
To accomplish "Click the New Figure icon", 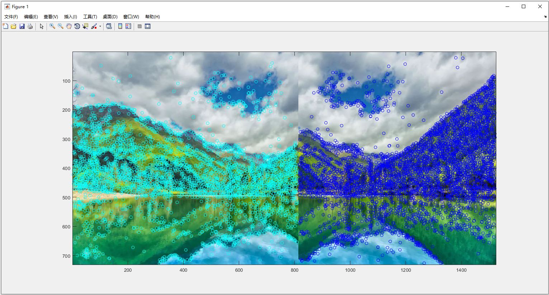I will [5, 26].
